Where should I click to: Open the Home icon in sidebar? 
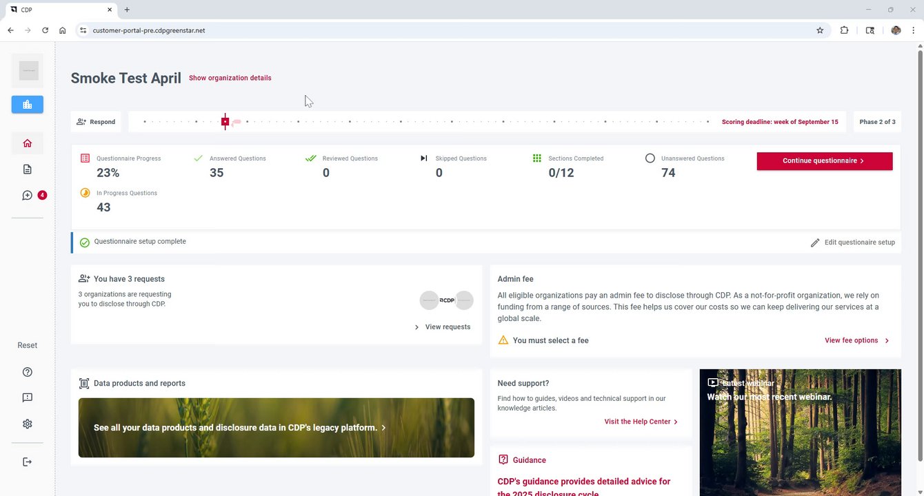click(28, 143)
